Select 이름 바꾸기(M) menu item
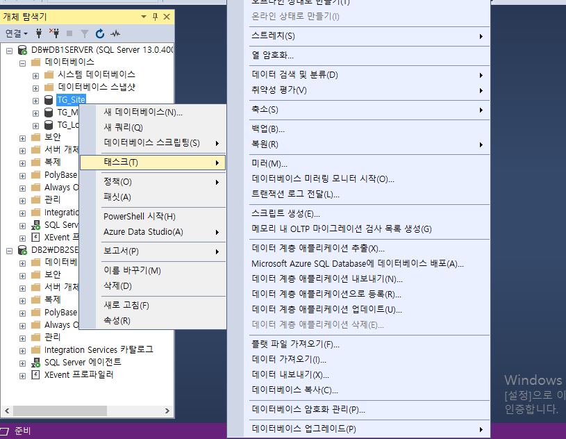The image size is (566, 439). click(x=153, y=270)
